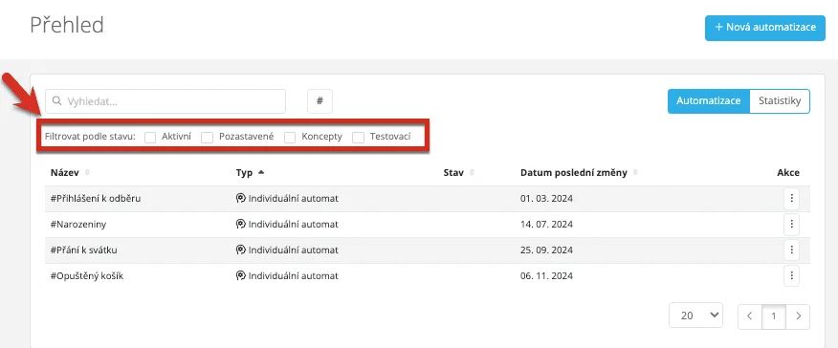
Task: Click the Akce column header
Action: pyautogui.click(x=788, y=172)
